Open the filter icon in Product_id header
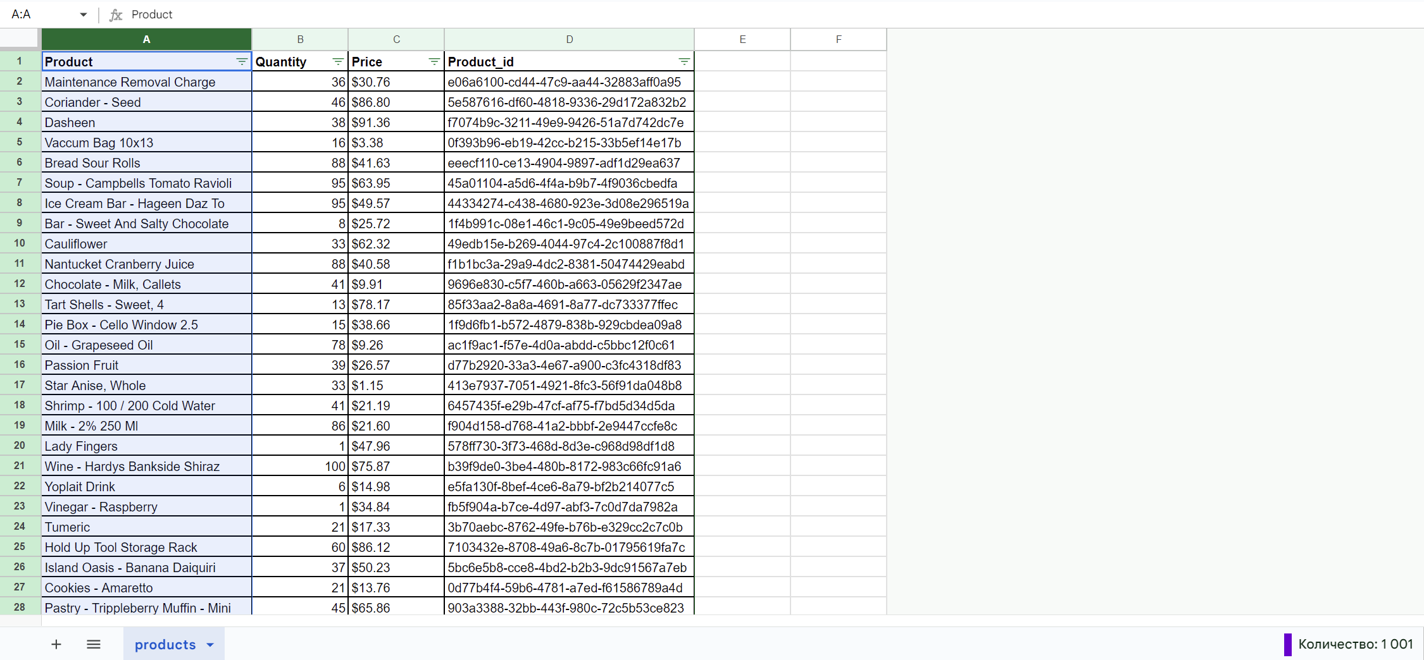 tap(684, 61)
